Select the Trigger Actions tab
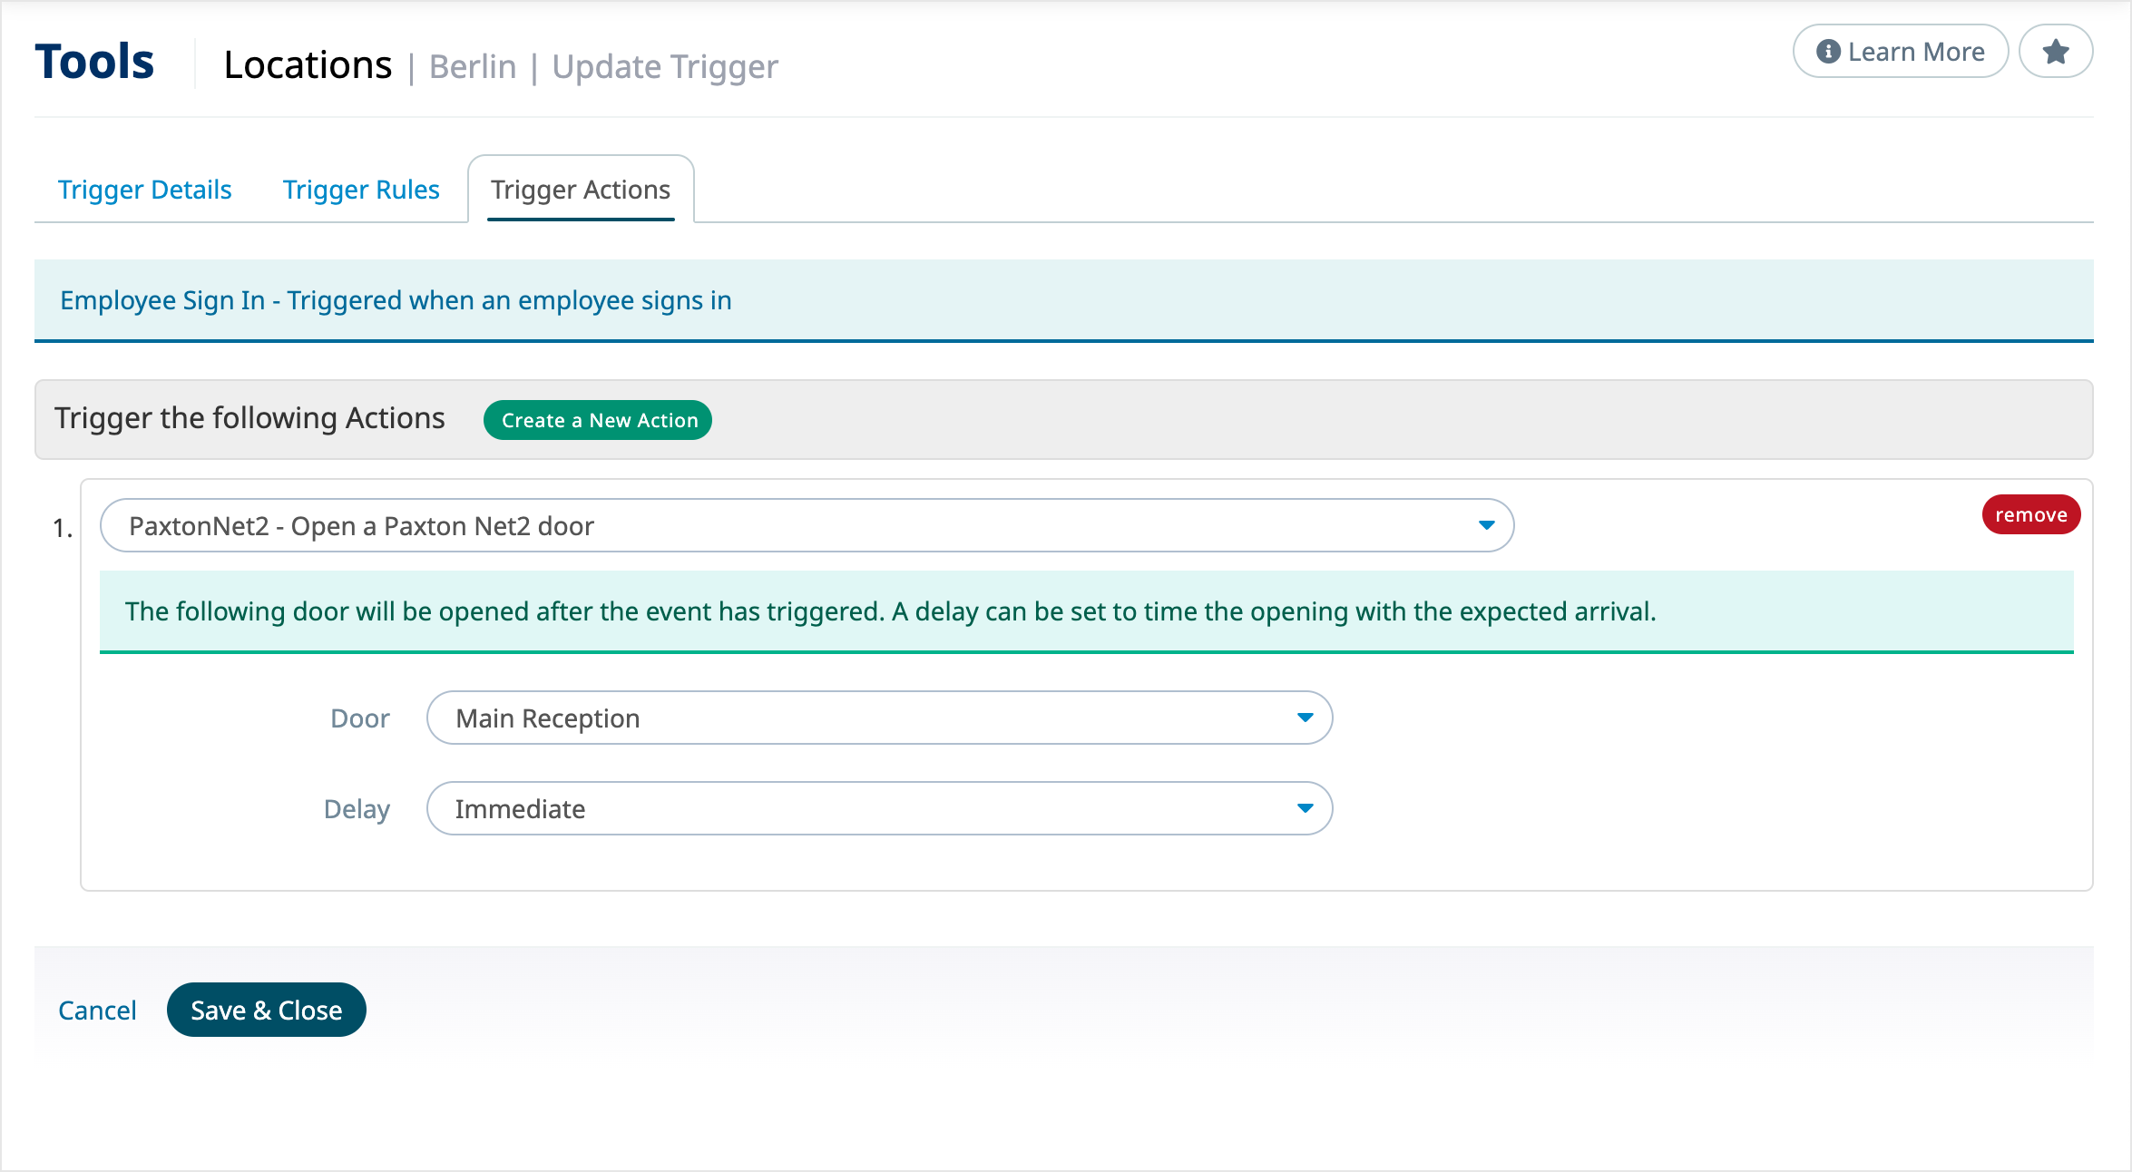The image size is (2132, 1172). tap(581, 190)
